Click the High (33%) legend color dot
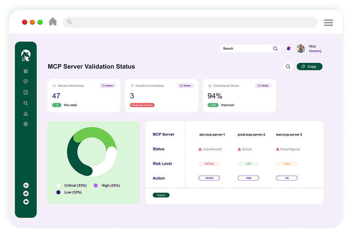 [96, 185]
